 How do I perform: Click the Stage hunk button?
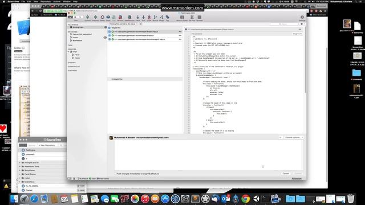click(x=297, y=34)
